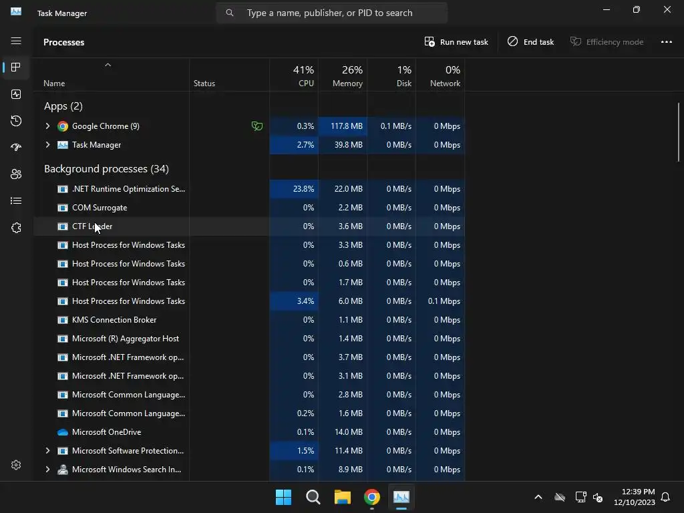Select the .NET Runtime Optimization Service row
This screenshot has width=684, height=513.
249,189
